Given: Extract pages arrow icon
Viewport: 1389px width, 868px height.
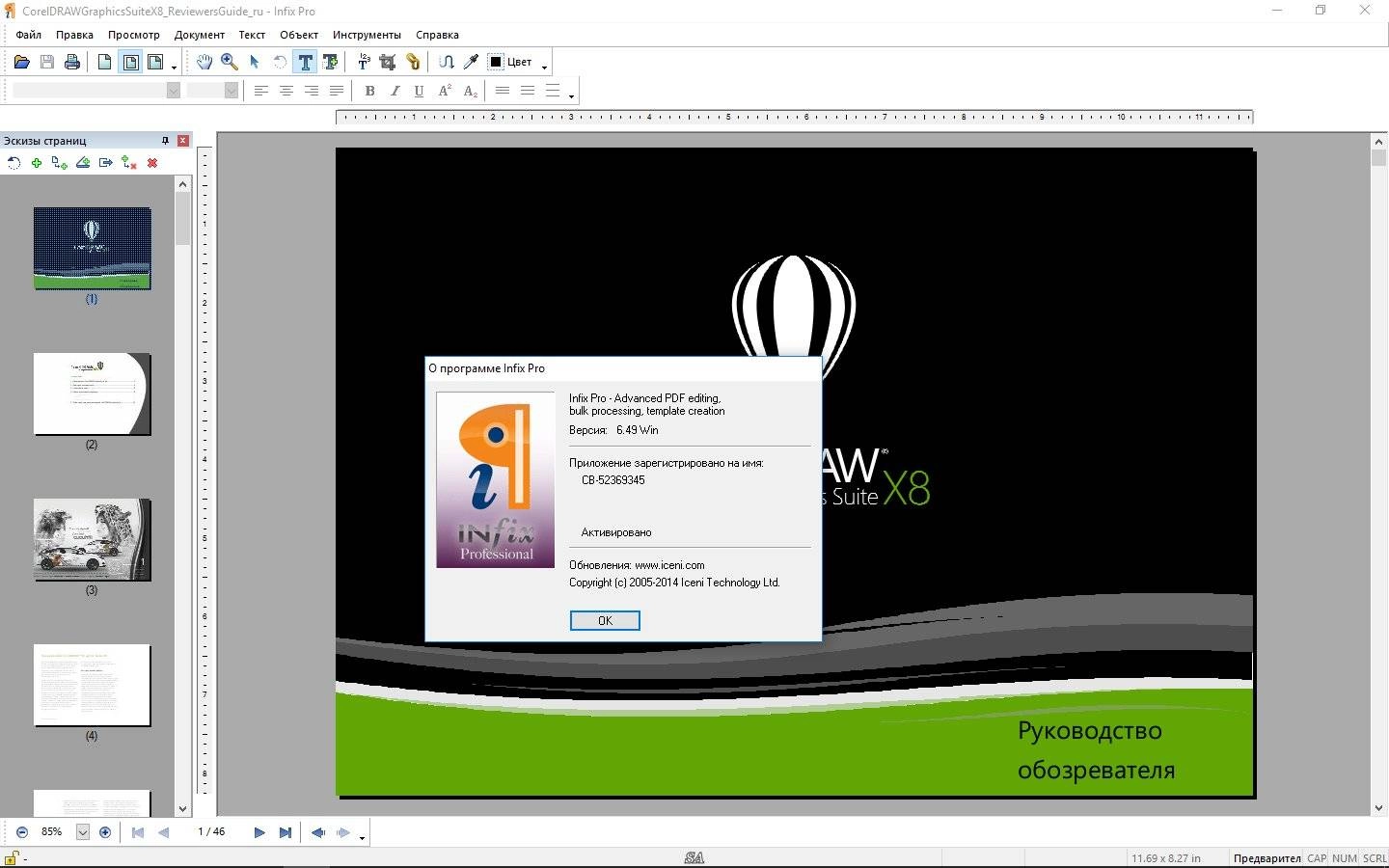Looking at the screenshot, I should coord(106,163).
